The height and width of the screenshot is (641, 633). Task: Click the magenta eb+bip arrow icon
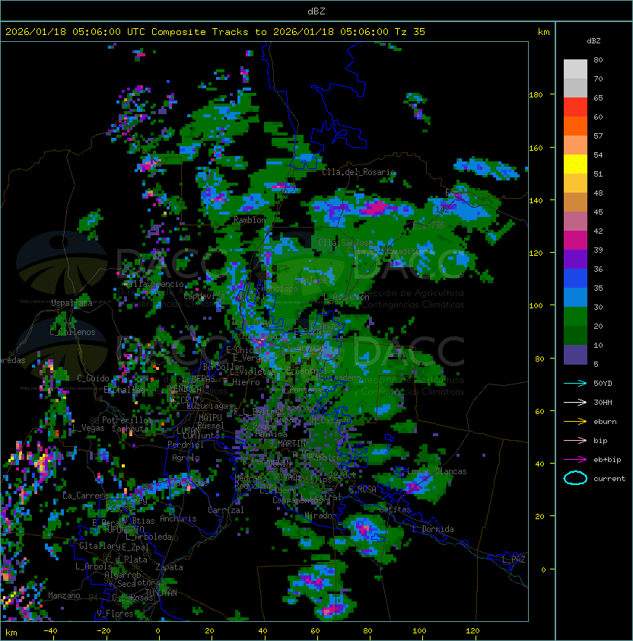(x=575, y=460)
